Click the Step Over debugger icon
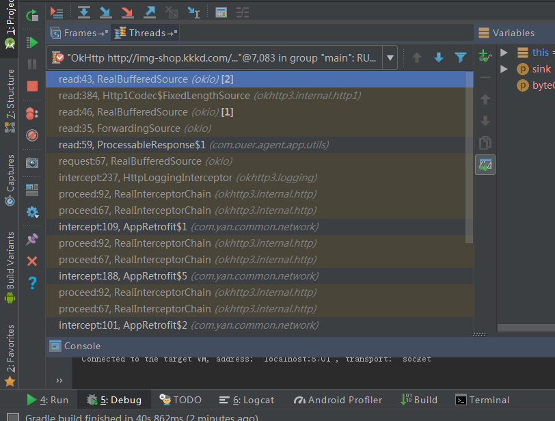This screenshot has height=421, width=555. pos(84,12)
